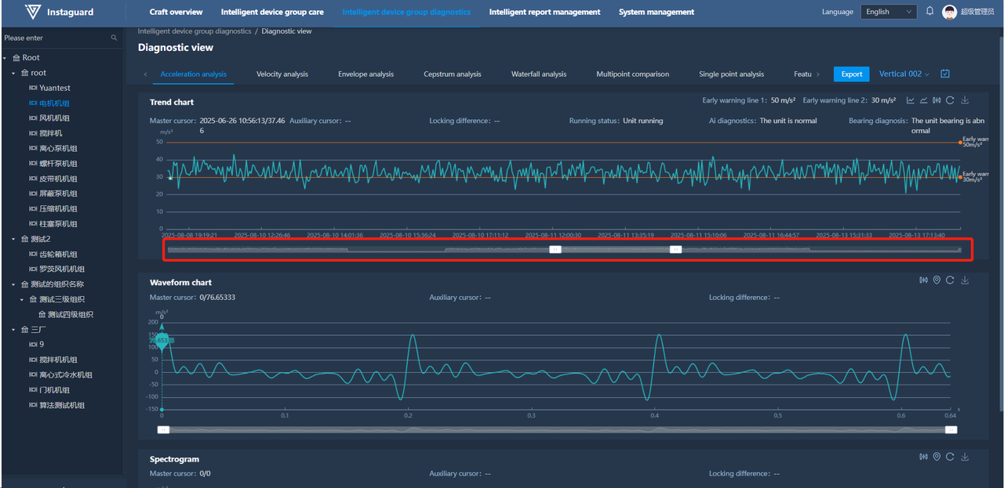Click the cursor tool icon in Spectrogram
The image size is (1004, 488).
[x=923, y=457]
